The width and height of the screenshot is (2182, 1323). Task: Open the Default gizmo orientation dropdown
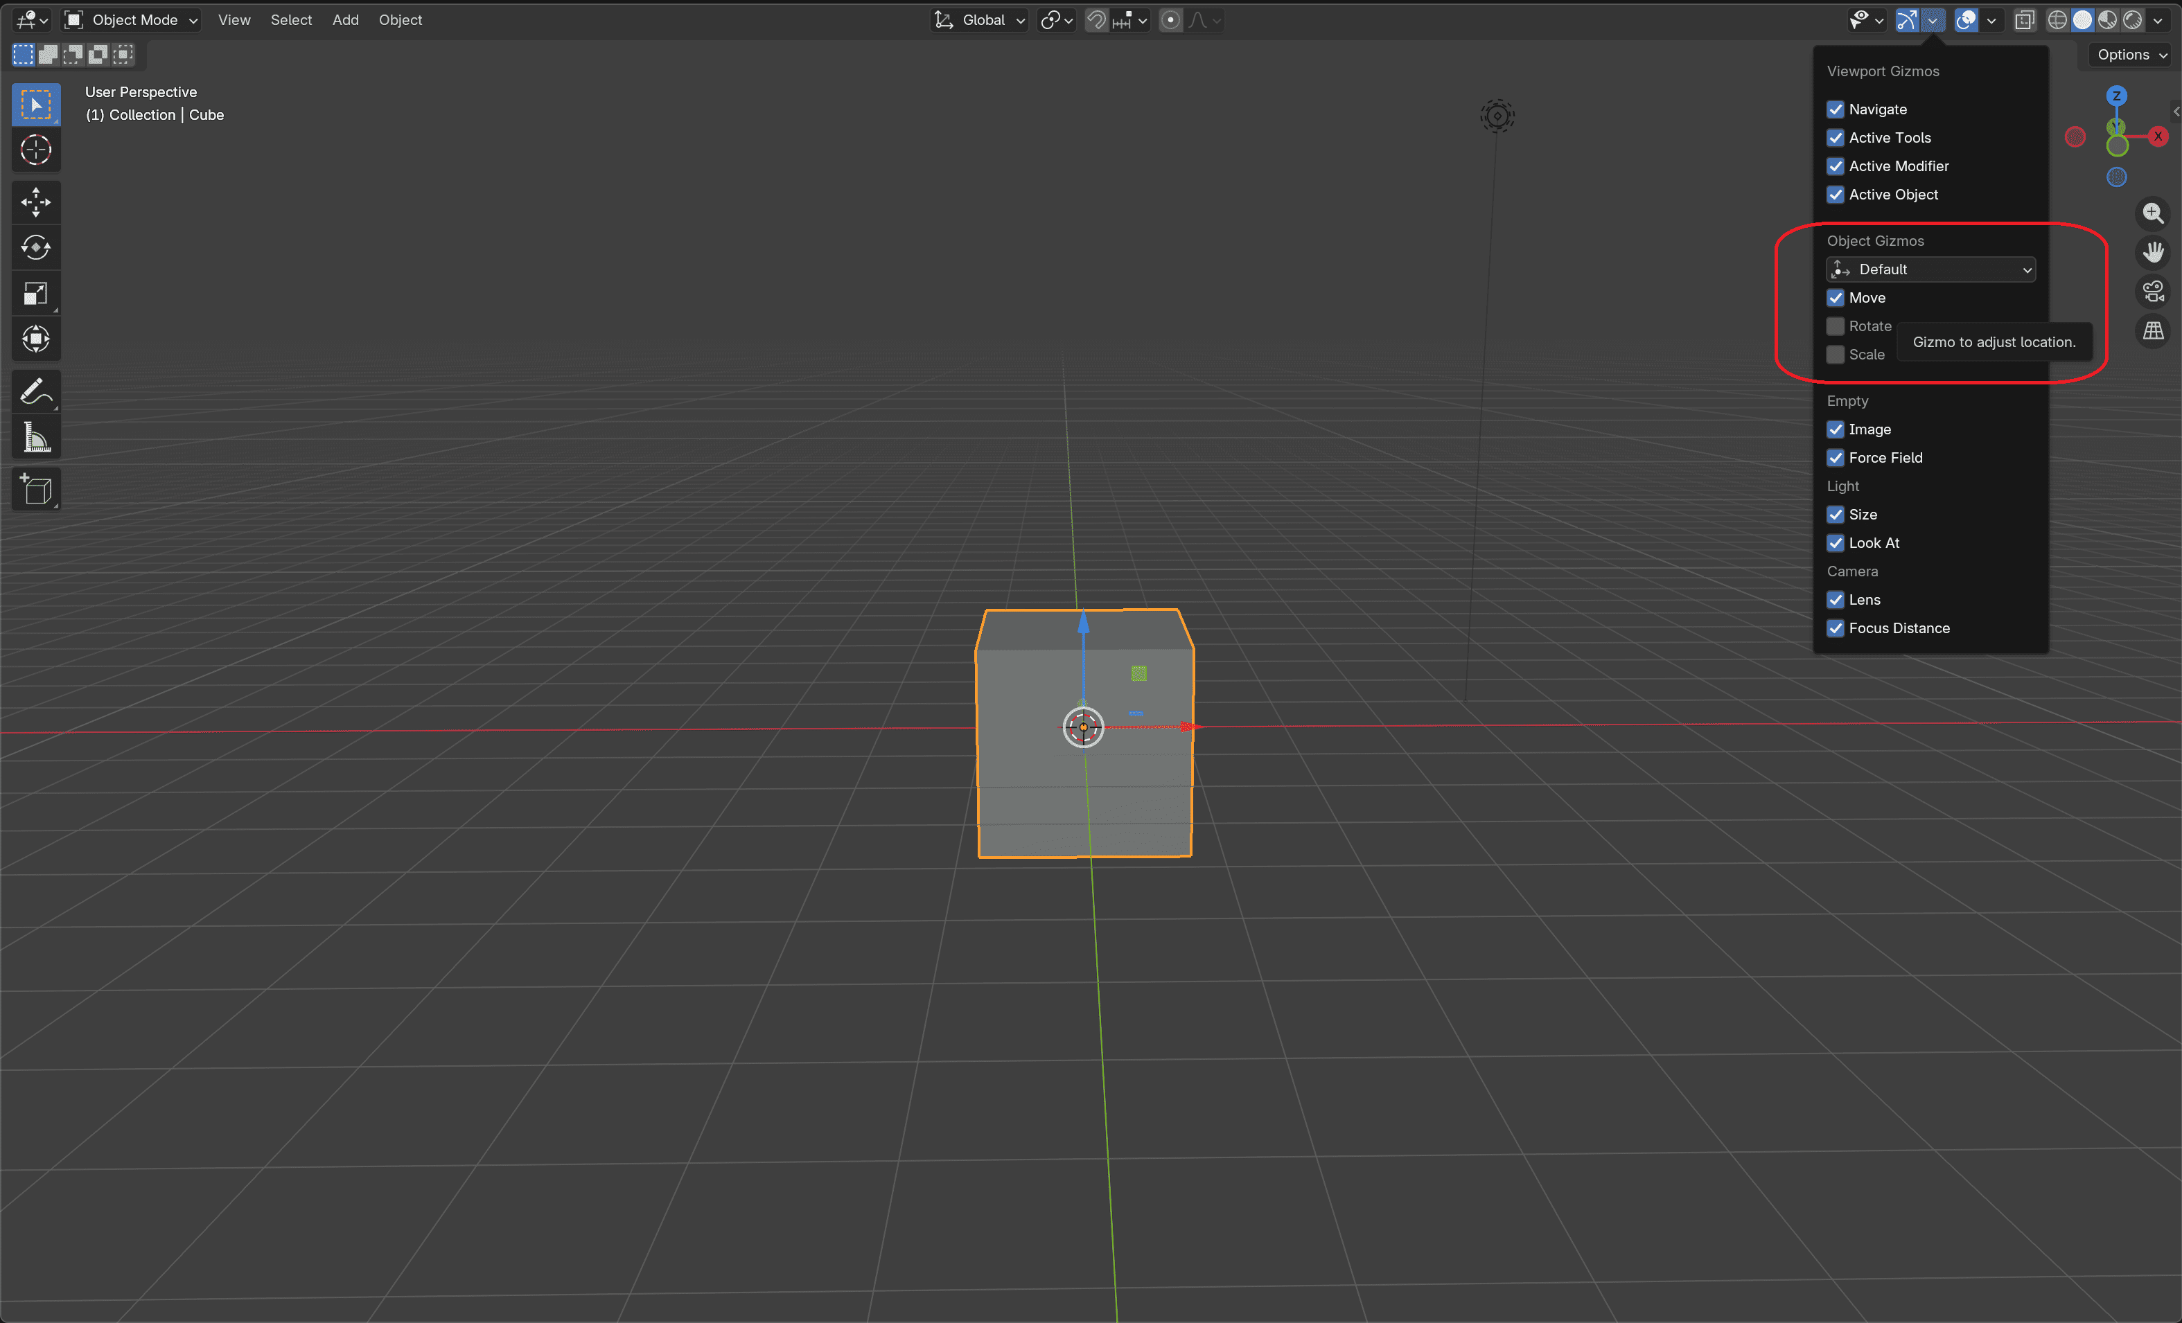(x=1930, y=269)
